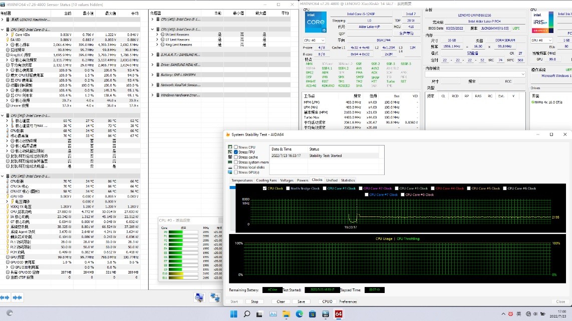The image size is (572, 321).
Task: Click the network computers icon in sensor footer
Action: point(215,297)
